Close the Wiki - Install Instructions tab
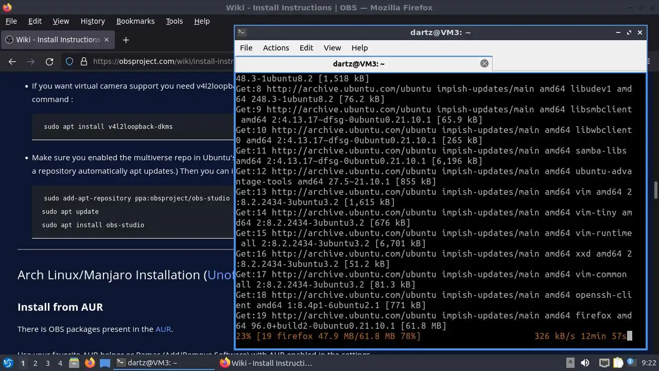This screenshot has height=371, width=659. (x=107, y=40)
